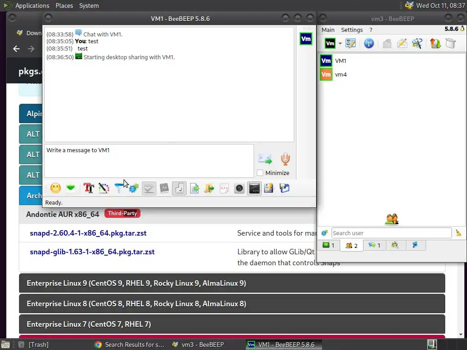
Task: Collapse the Andontie AUR x86_64 section header
Action: click(168, 214)
